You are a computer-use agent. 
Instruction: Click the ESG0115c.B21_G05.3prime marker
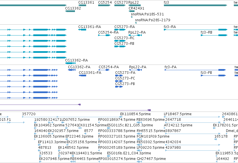coord(109,128)
